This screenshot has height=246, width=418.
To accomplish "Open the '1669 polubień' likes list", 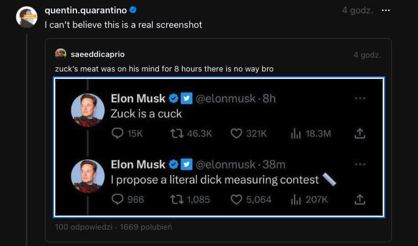I will click(x=146, y=227).
